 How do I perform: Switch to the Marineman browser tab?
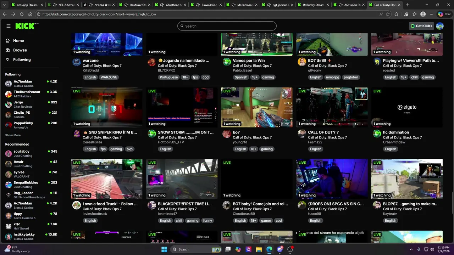(x=242, y=5)
